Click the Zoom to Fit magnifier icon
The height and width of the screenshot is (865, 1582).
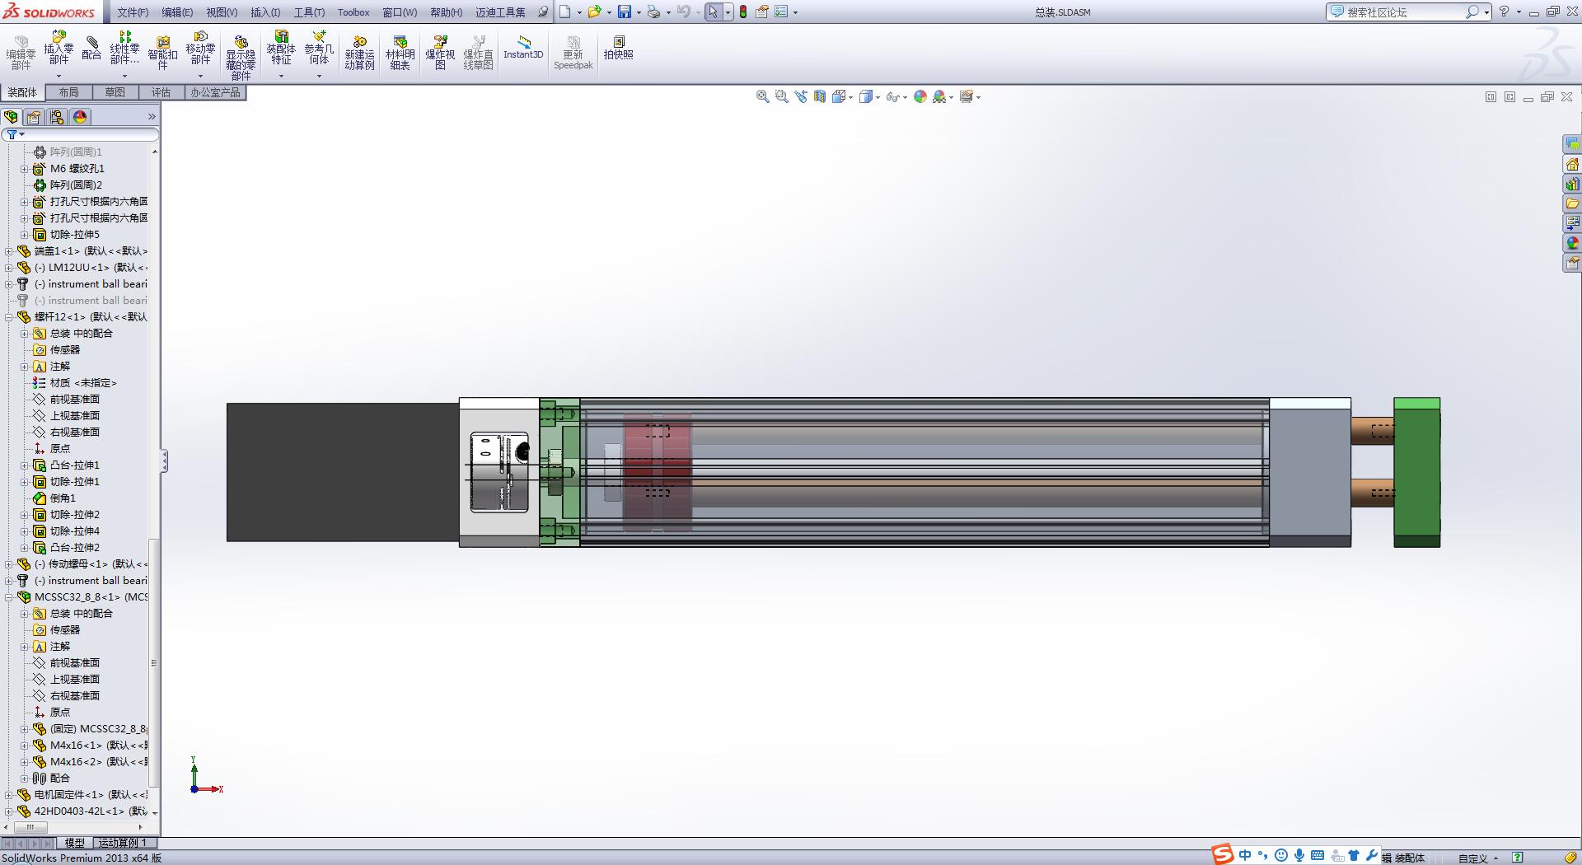coord(763,96)
